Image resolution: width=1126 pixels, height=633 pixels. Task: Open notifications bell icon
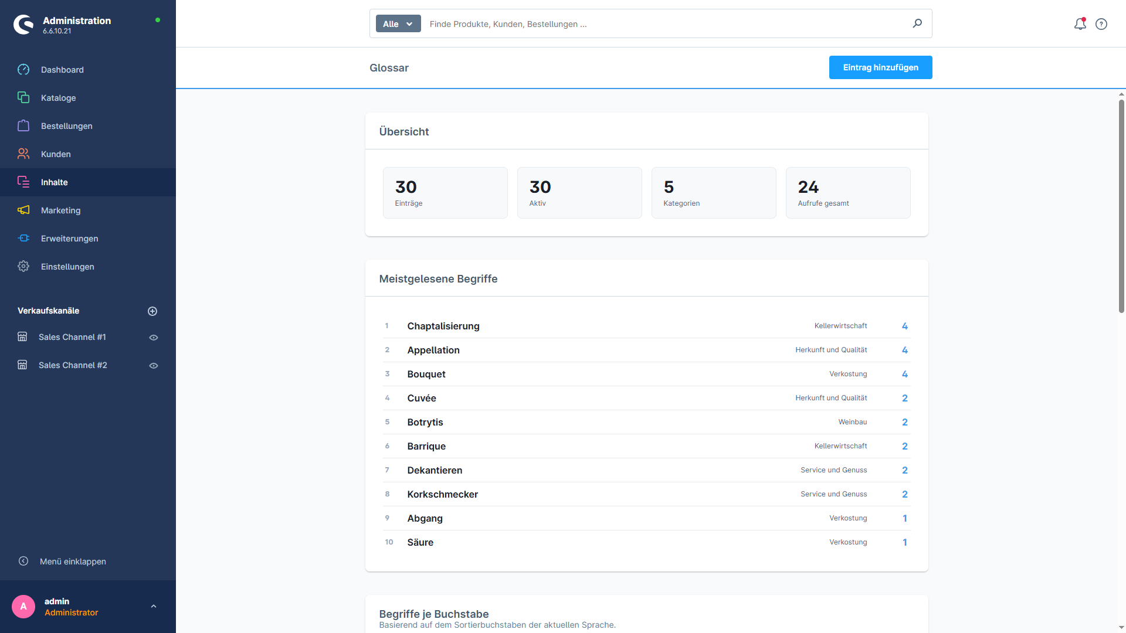pos(1080,24)
